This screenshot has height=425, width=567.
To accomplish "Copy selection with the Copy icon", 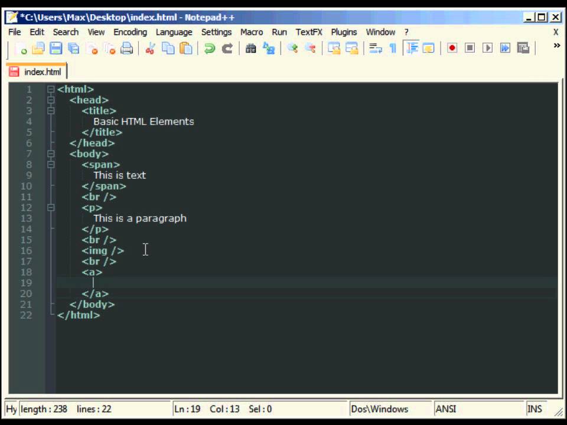I will [168, 48].
